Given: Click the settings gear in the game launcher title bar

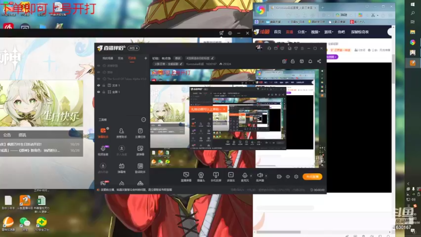Looking at the screenshot, I should (230, 33).
